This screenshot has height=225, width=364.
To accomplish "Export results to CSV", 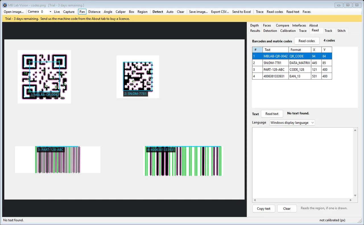I will tap(220, 12).
